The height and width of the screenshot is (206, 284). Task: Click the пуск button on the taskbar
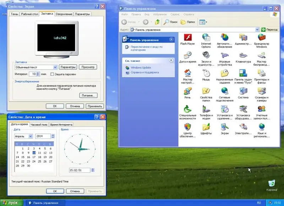tap(11, 202)
